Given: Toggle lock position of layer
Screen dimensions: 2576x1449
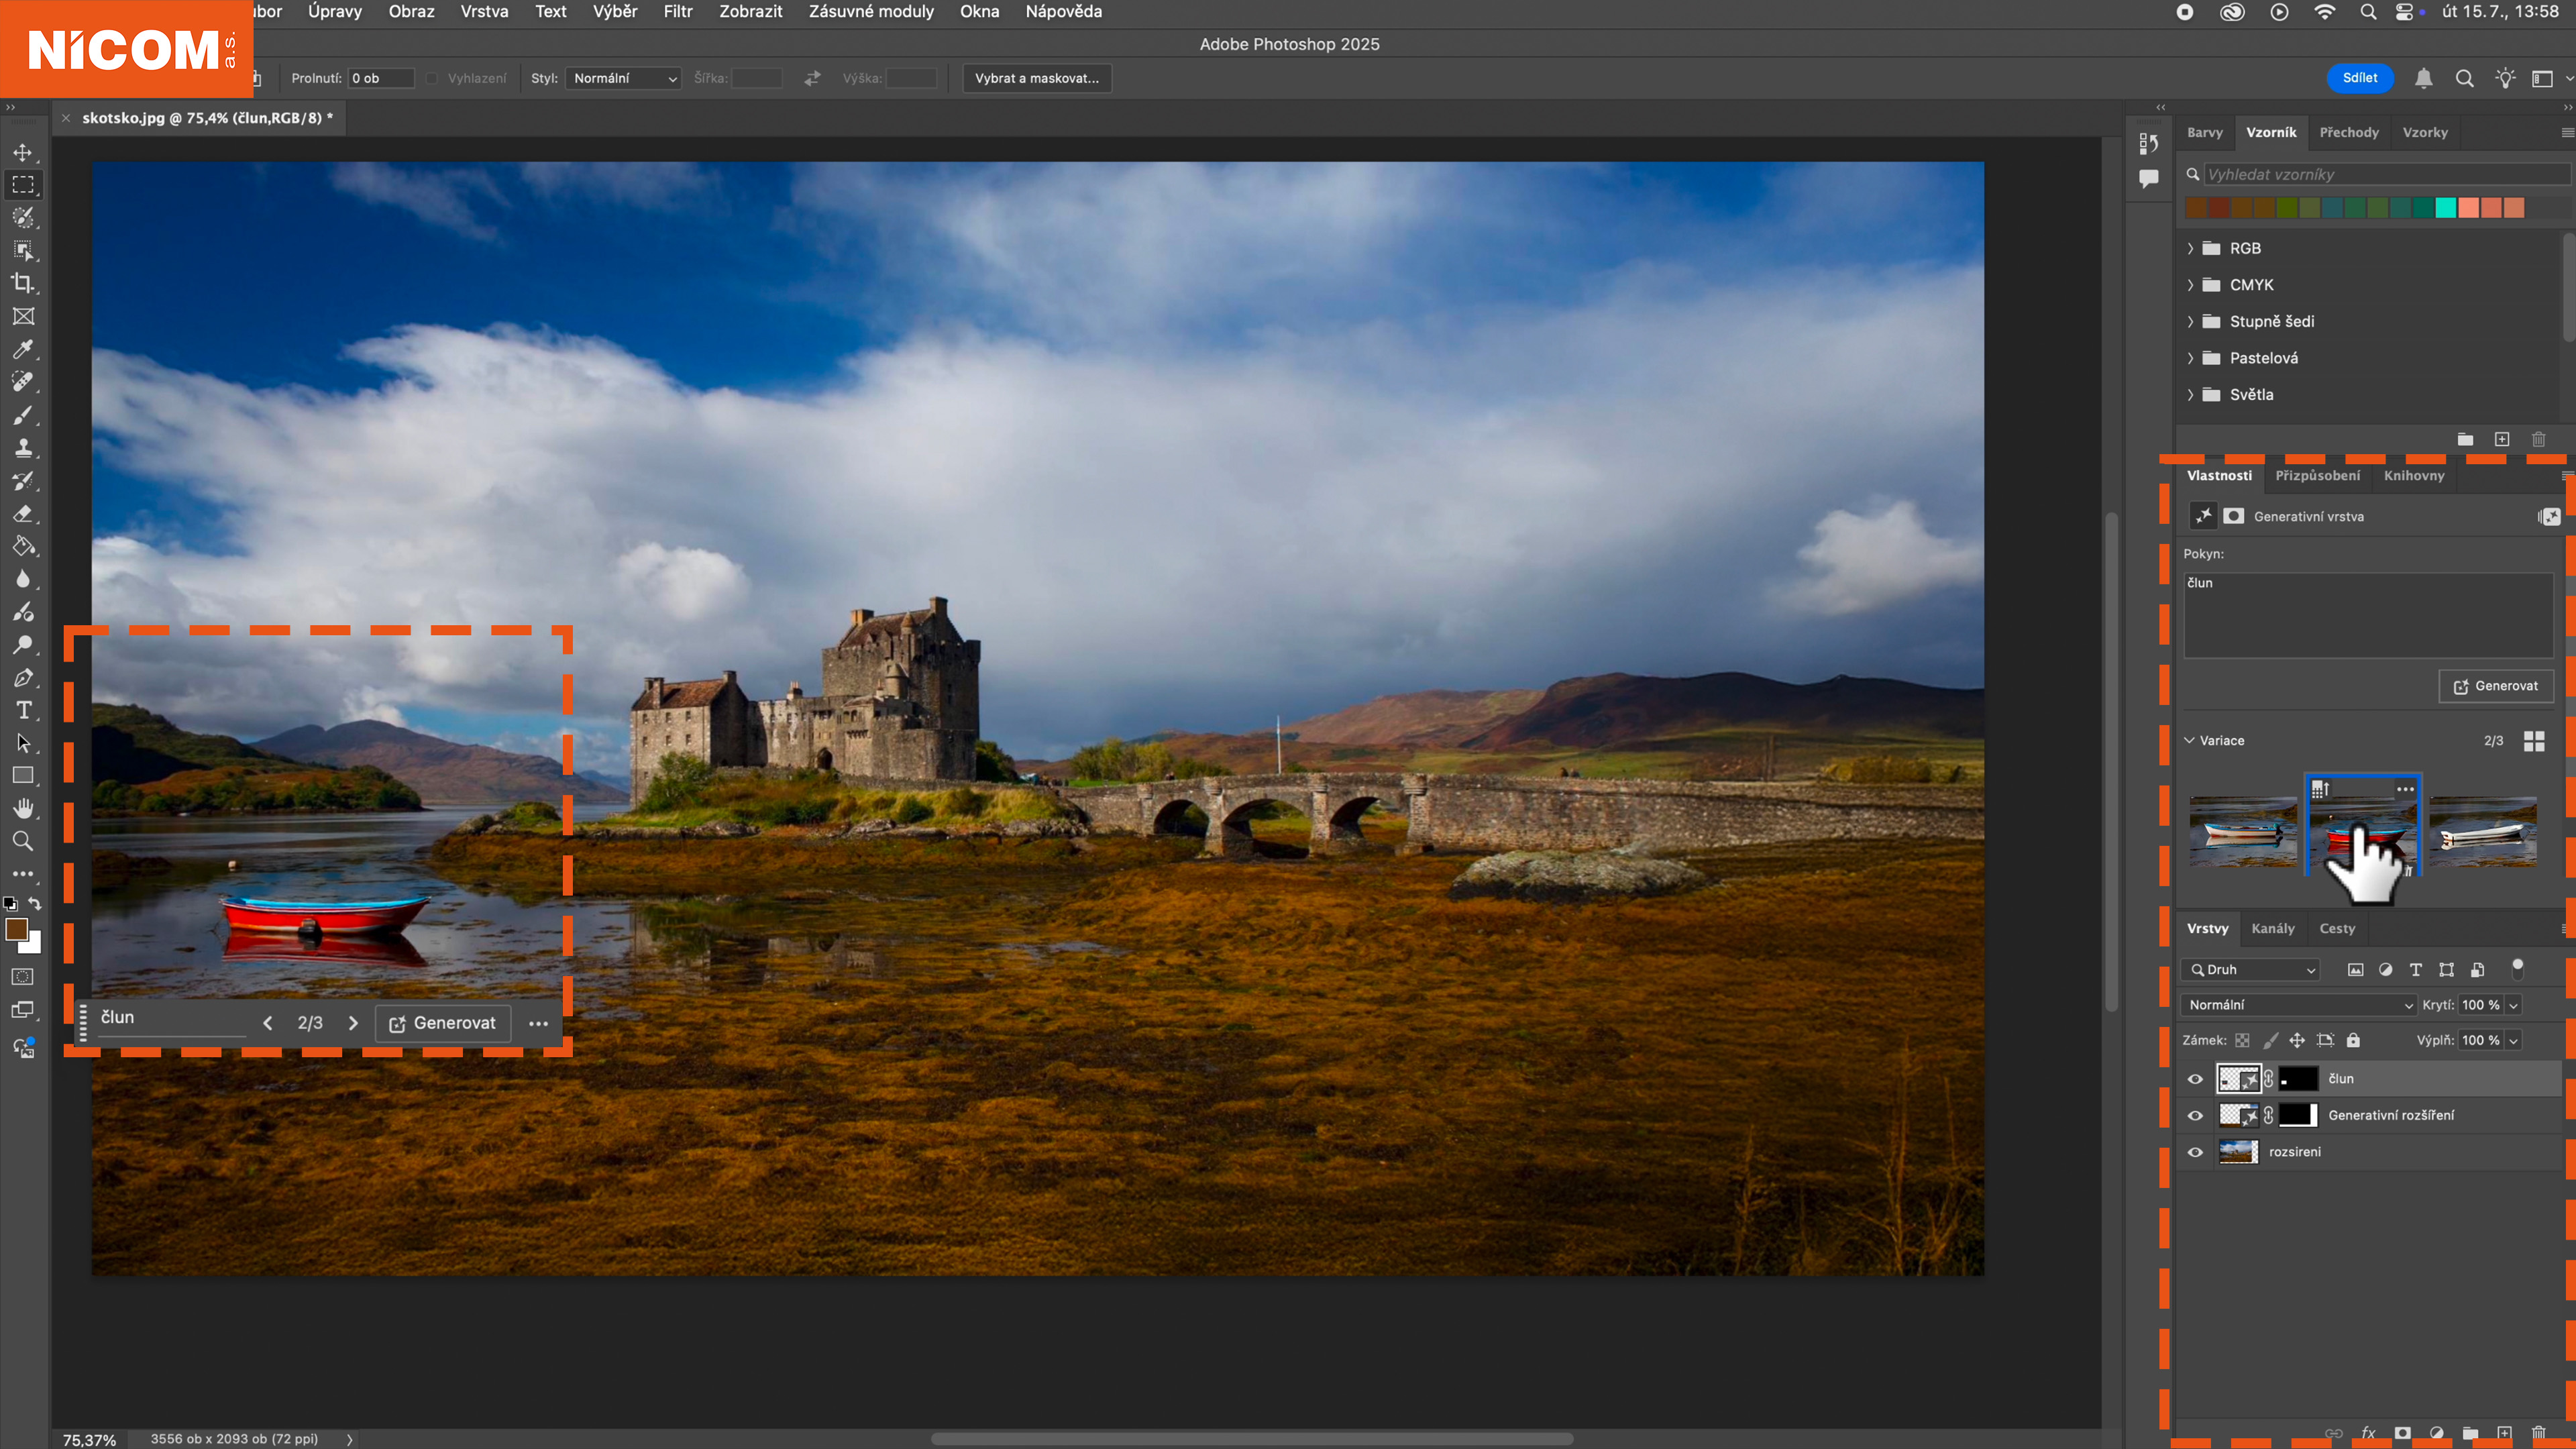Looking at the screenshot, I should pyautogui.click(x=2297, y=1040).
